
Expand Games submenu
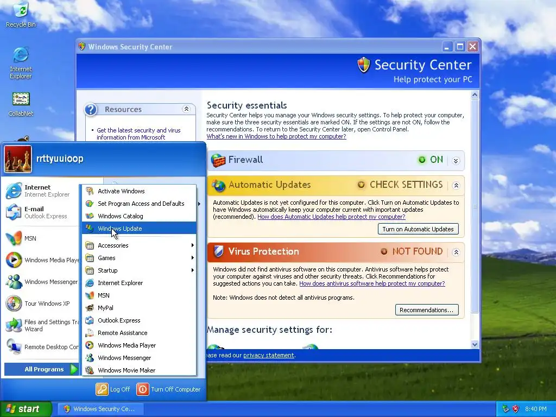tap(139, 258)
